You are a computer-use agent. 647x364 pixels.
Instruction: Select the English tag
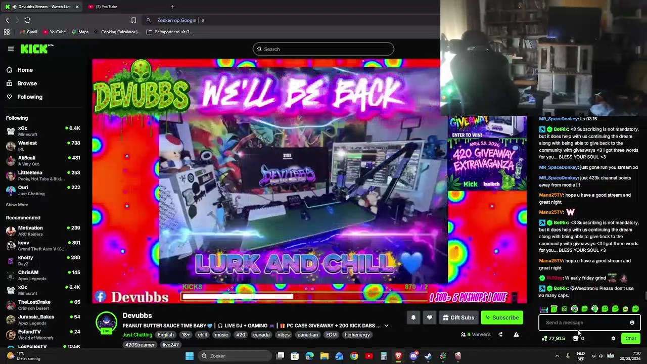pyautogui.click(x=165, y=335)
